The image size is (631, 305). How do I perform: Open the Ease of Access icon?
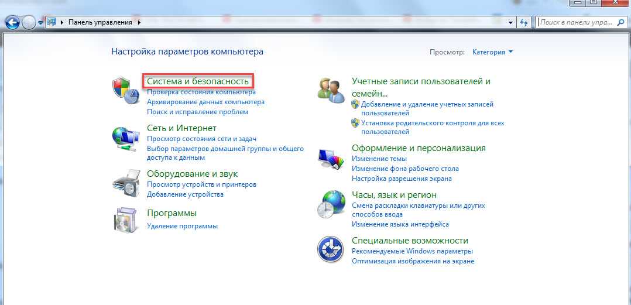330,249
